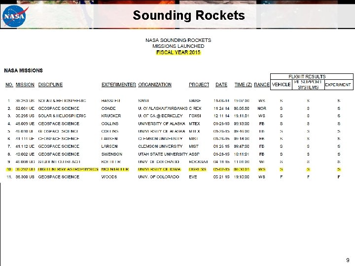Click the 'NASA MISSIONS' section heading

point(24,70)
